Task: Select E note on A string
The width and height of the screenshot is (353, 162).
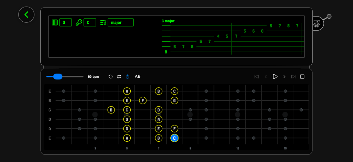Action: pyautogui.click(x=159, y=129)
